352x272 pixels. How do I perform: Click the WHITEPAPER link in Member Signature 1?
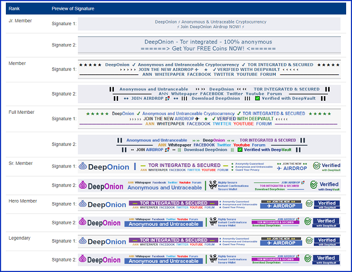point(170,74)
